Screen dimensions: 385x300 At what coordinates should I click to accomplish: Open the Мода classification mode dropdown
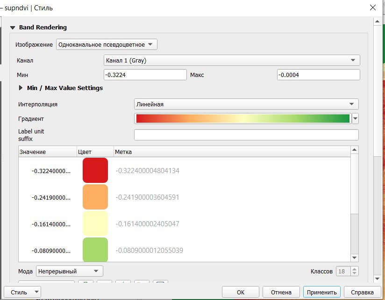70,272
